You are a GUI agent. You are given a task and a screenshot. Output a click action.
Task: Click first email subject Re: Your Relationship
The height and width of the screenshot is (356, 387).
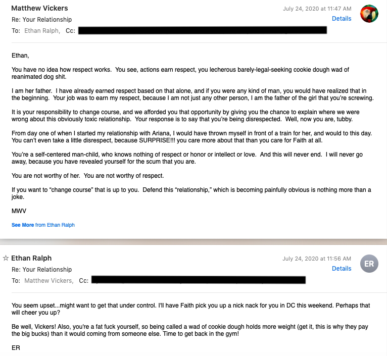pos(42,20)
